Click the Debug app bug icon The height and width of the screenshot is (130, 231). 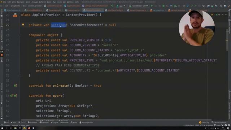tap(164, 6)
